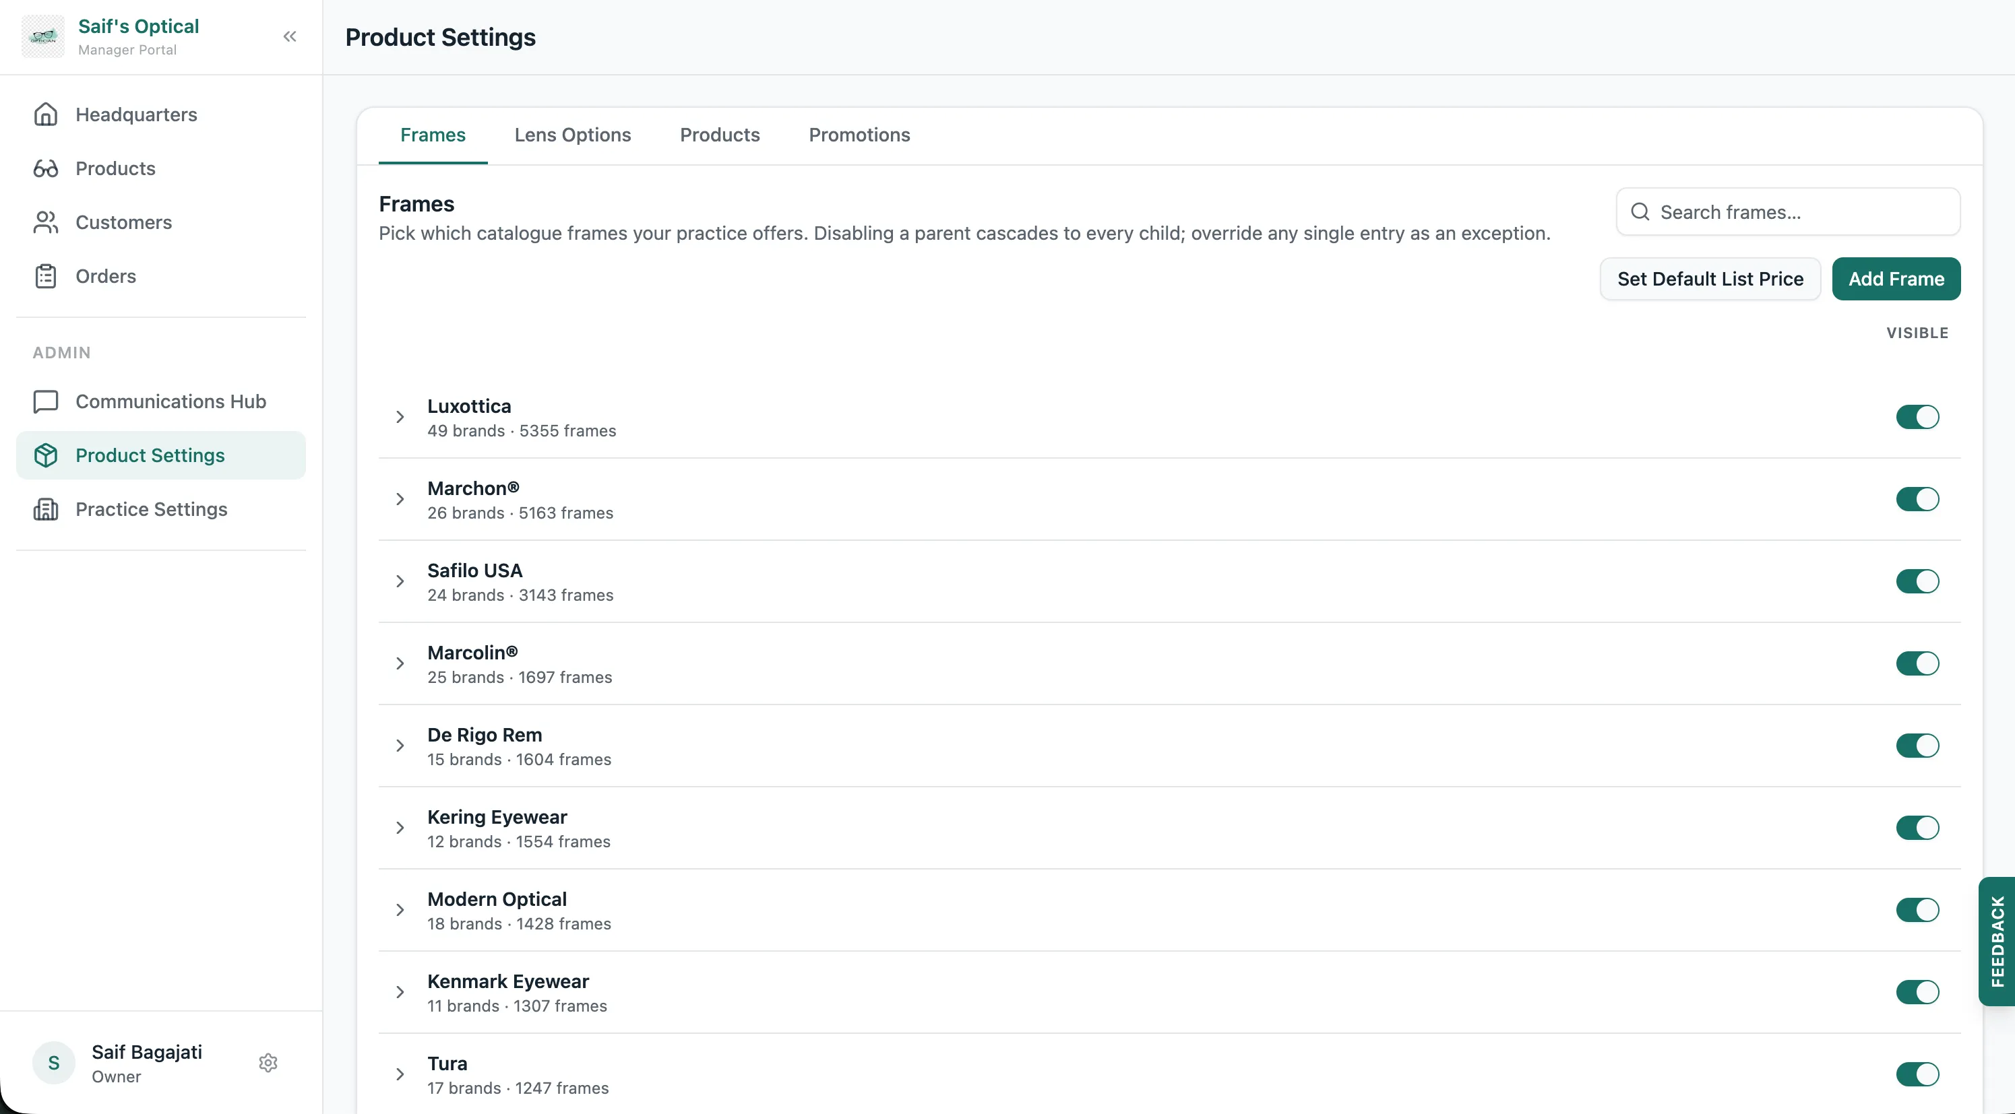2015x1114 pixels.
Task: Click the Product Settings box icon
Action: (45, 455)
